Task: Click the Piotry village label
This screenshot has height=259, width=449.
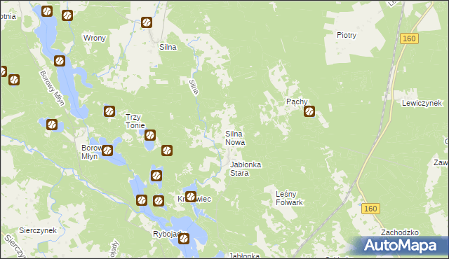Action: pyautogui.click(x=347, y=35)
